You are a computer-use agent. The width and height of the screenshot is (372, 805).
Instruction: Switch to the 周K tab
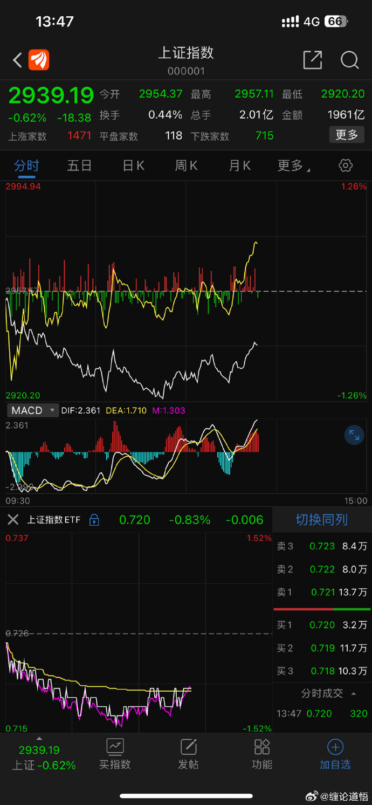click(x=186, y=166)
